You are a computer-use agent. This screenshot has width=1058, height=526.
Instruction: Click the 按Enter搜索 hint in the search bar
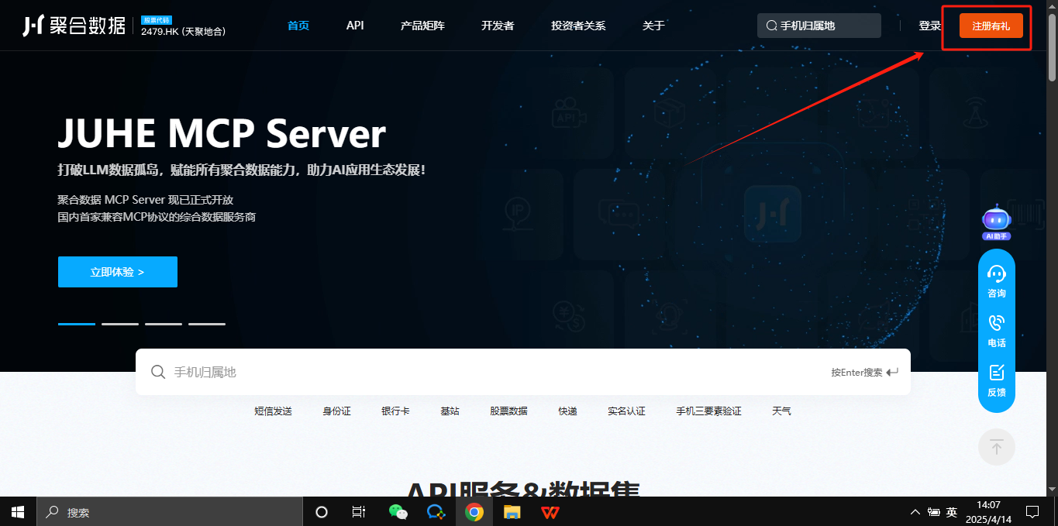(864, 372)
